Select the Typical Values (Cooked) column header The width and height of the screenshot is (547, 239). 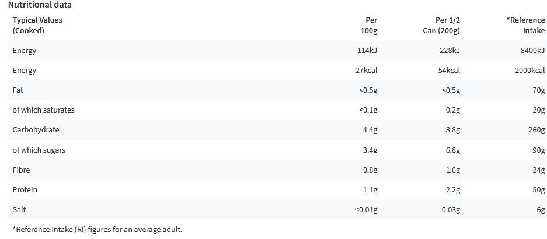coord(37,25)
